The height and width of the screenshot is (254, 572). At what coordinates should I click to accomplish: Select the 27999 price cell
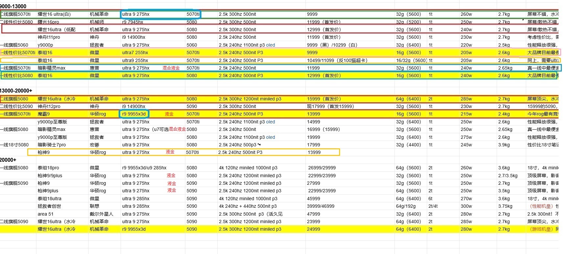click(313, 183)
